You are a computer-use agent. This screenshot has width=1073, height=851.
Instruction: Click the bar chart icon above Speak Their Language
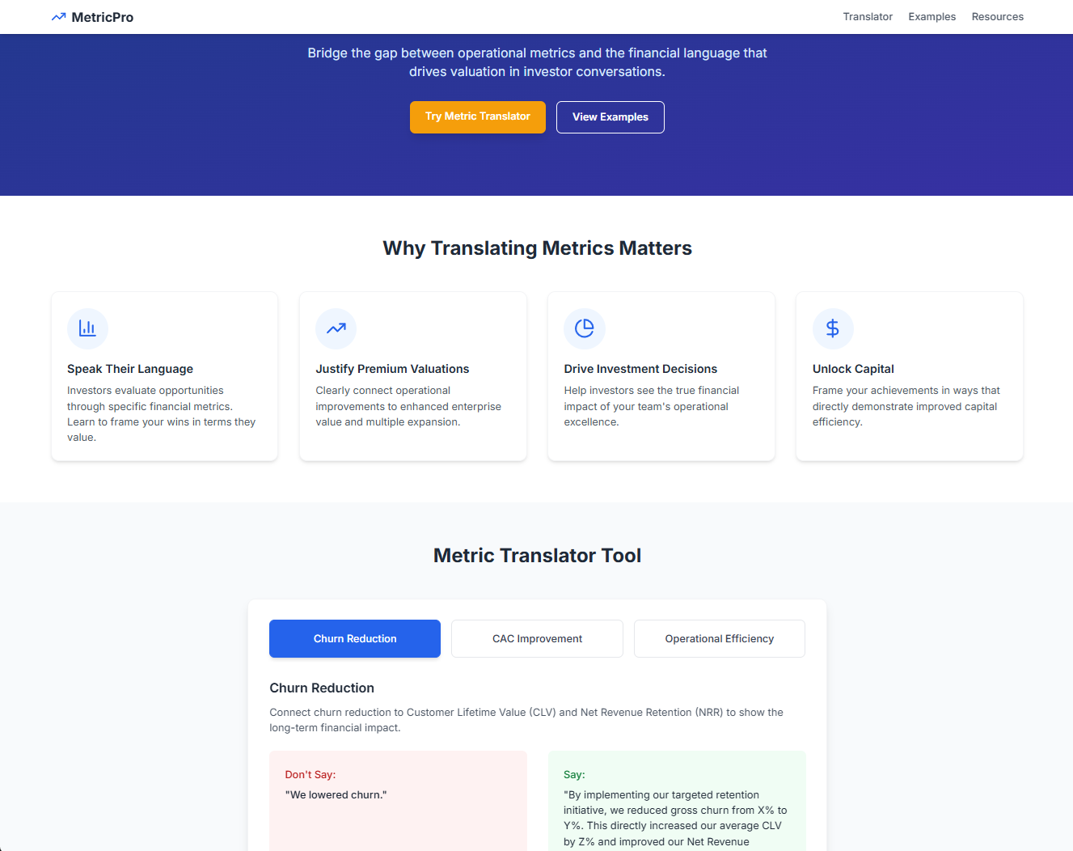click(x=87, y=328)
